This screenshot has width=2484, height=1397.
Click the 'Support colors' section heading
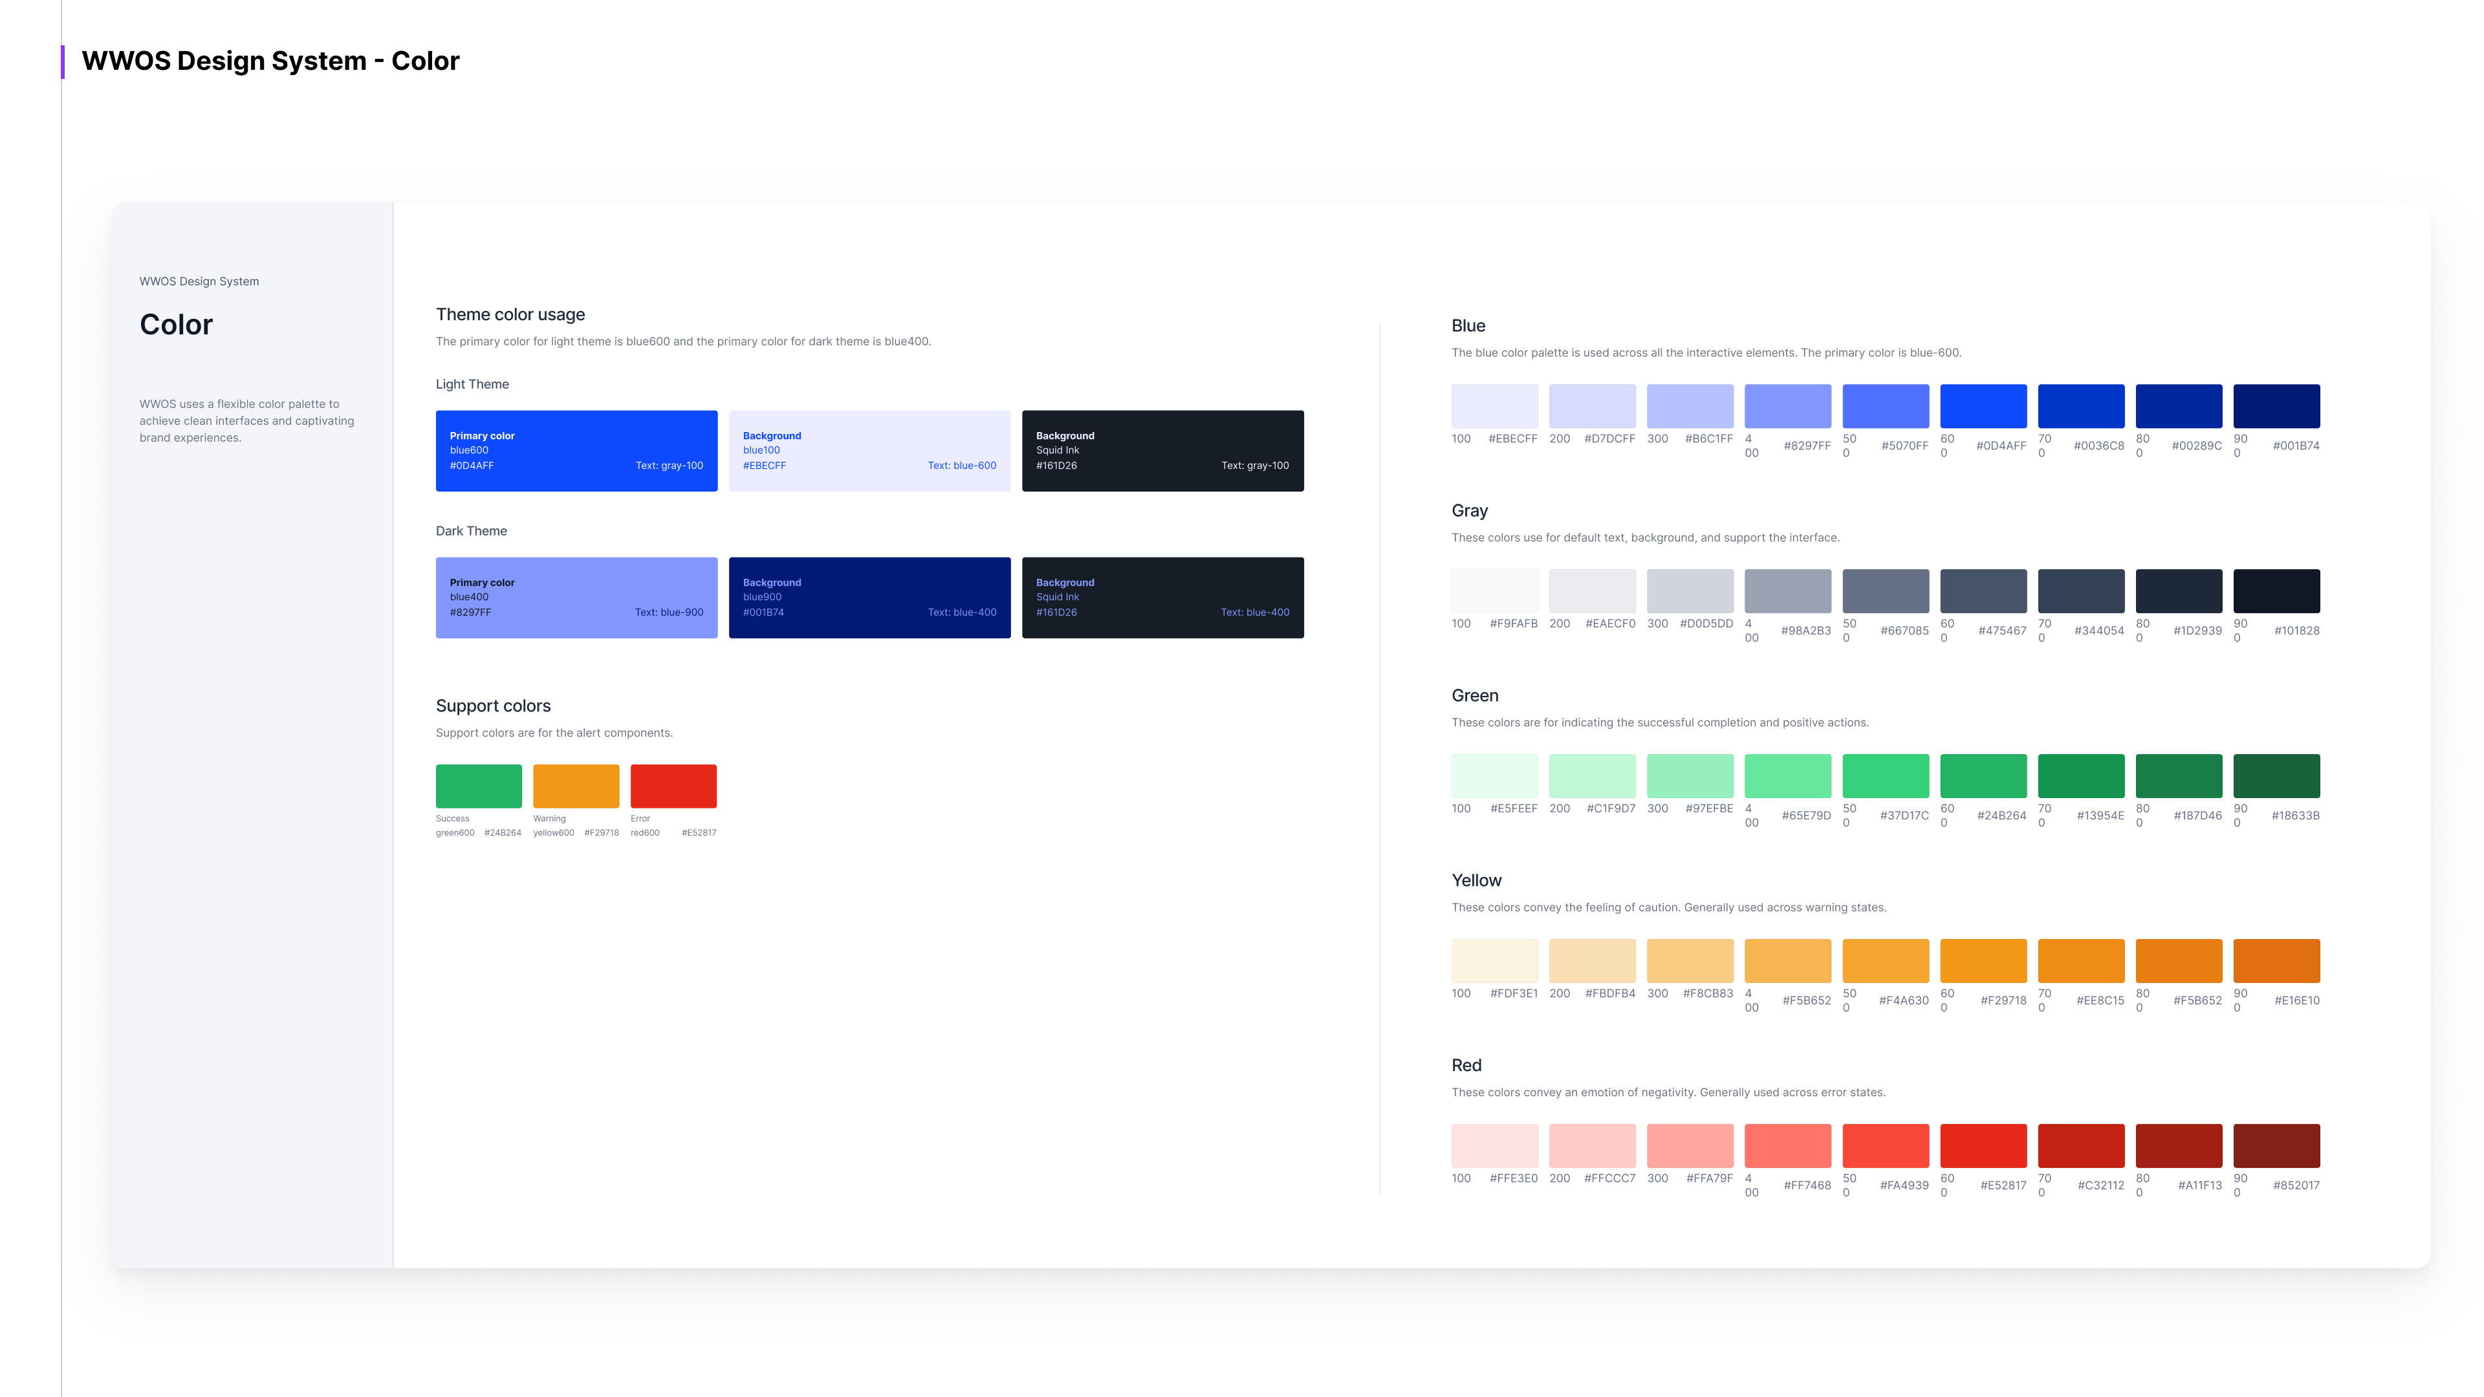pyautogui.click(x=493, y=706)
